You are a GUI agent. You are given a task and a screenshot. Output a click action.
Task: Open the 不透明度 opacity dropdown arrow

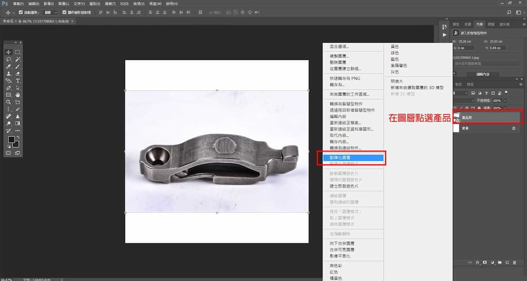505,101
